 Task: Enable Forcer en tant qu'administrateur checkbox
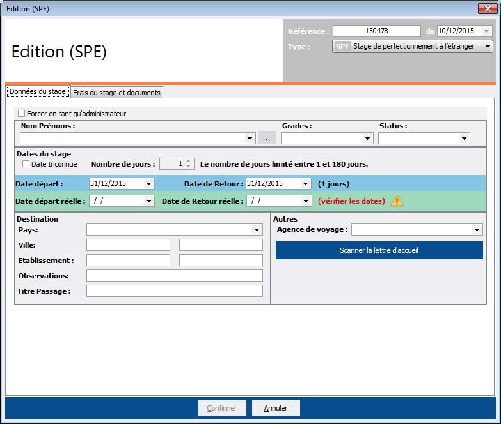(22, 114)
